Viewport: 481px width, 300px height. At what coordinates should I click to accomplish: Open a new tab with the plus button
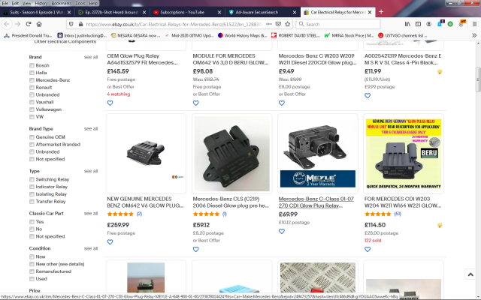point(381,12)
